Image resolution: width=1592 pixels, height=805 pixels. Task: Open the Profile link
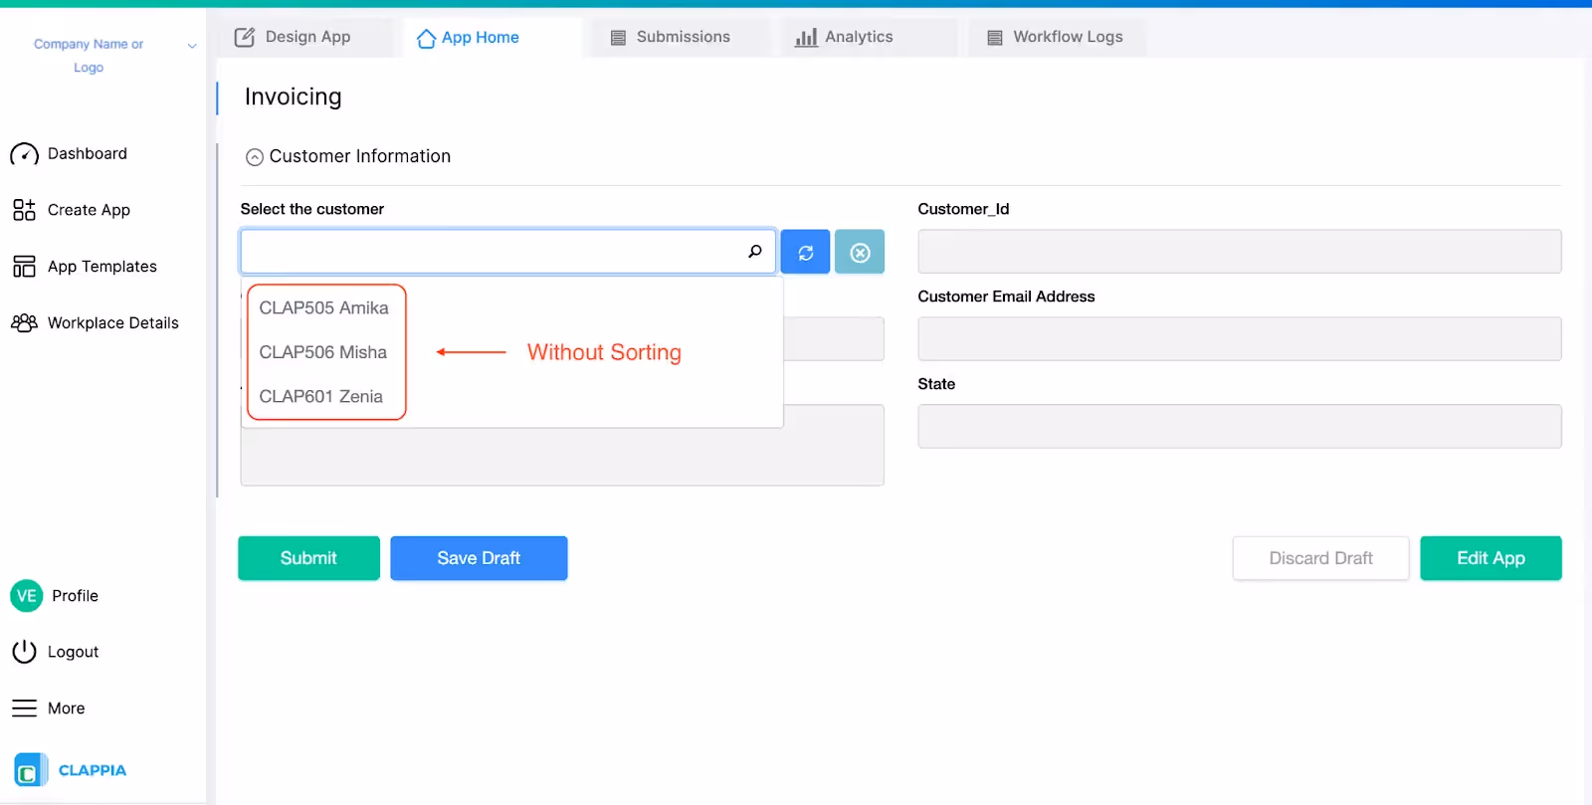[75, 596]
